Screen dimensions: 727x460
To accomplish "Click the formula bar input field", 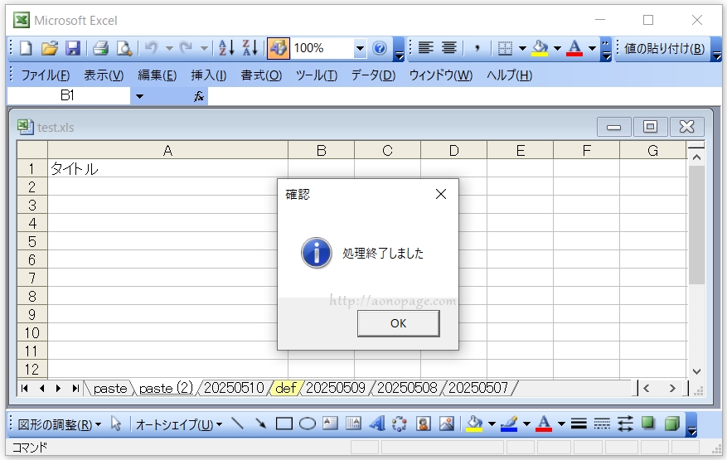I will pyautogui.click(x=463, y=96).
